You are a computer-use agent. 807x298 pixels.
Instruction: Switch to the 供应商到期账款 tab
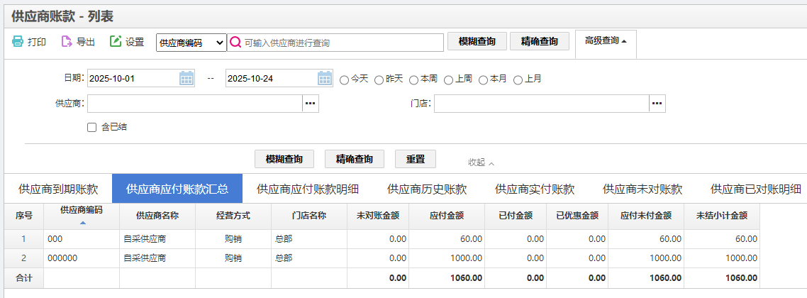pyautogui.click(x=58, y=189)
